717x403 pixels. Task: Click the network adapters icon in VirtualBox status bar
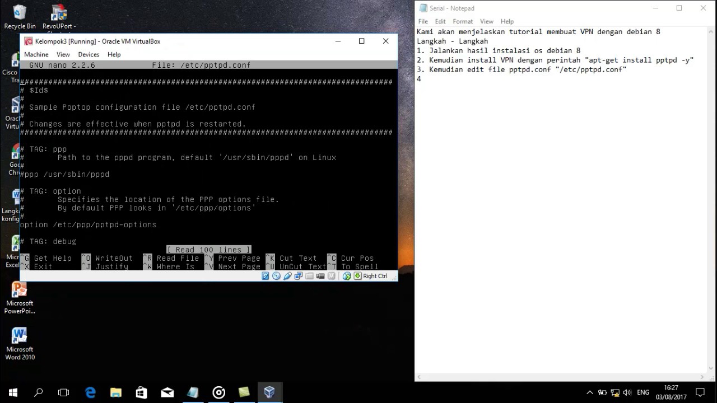[299, 276]
